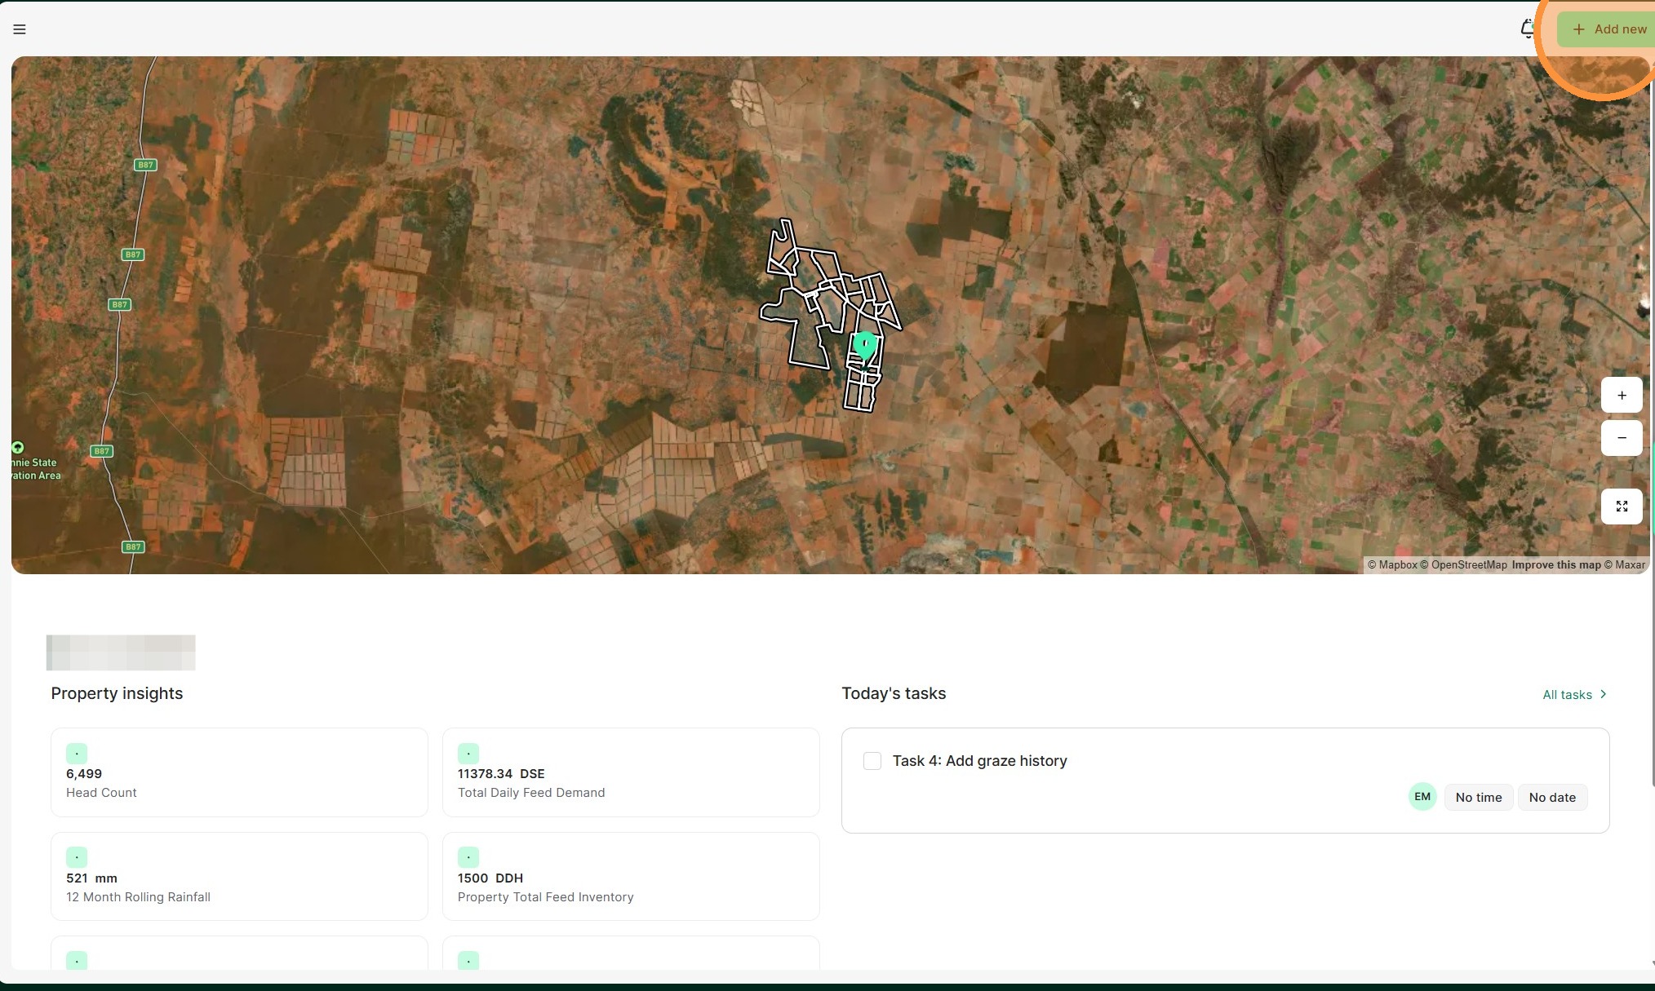Open the No date picker
The height and width of the screenshot is (991, 1655).
pyautogui.click(x=1551, y=798)
